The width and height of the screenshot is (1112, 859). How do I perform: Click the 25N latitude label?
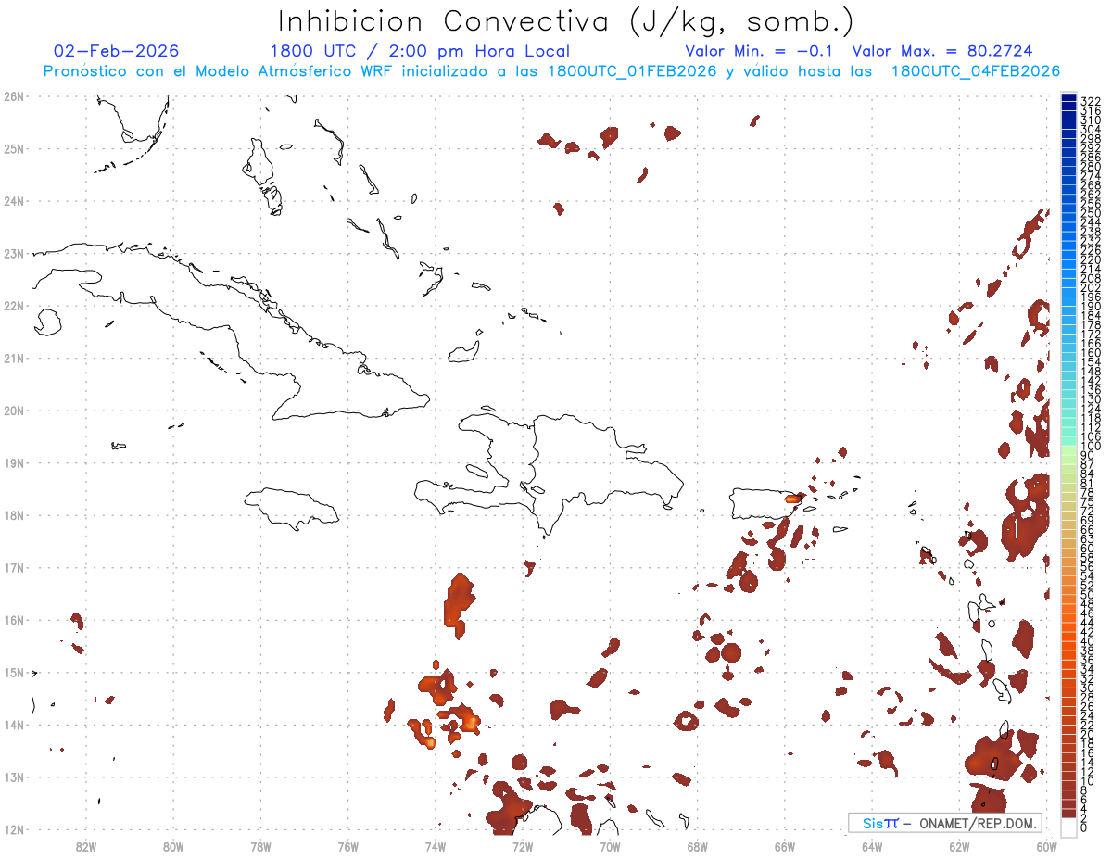pos(13,148)
